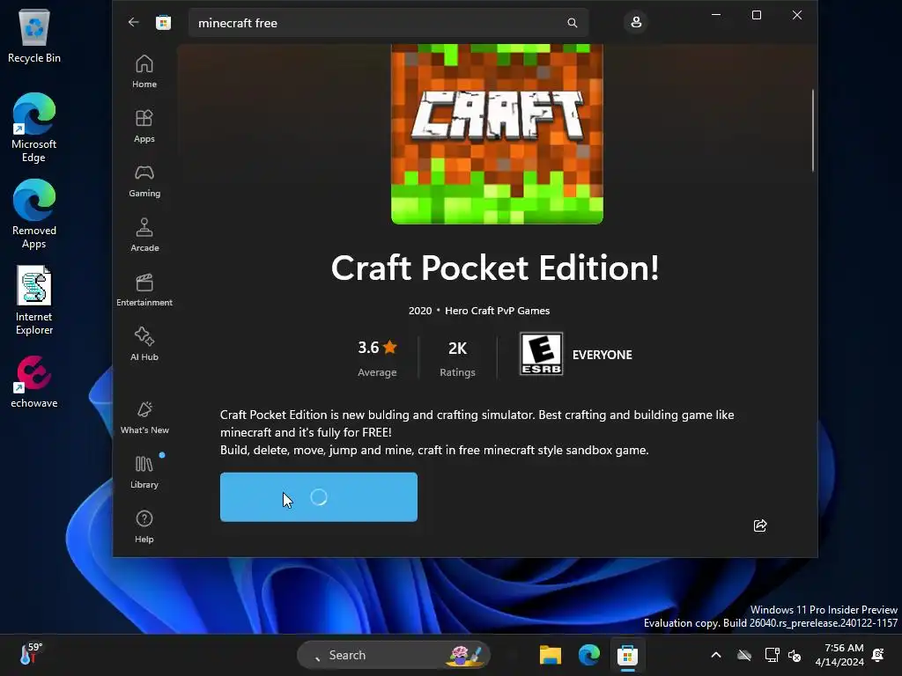902x676 pixels.
Task: Open the Library section
Action: point(144,472)
